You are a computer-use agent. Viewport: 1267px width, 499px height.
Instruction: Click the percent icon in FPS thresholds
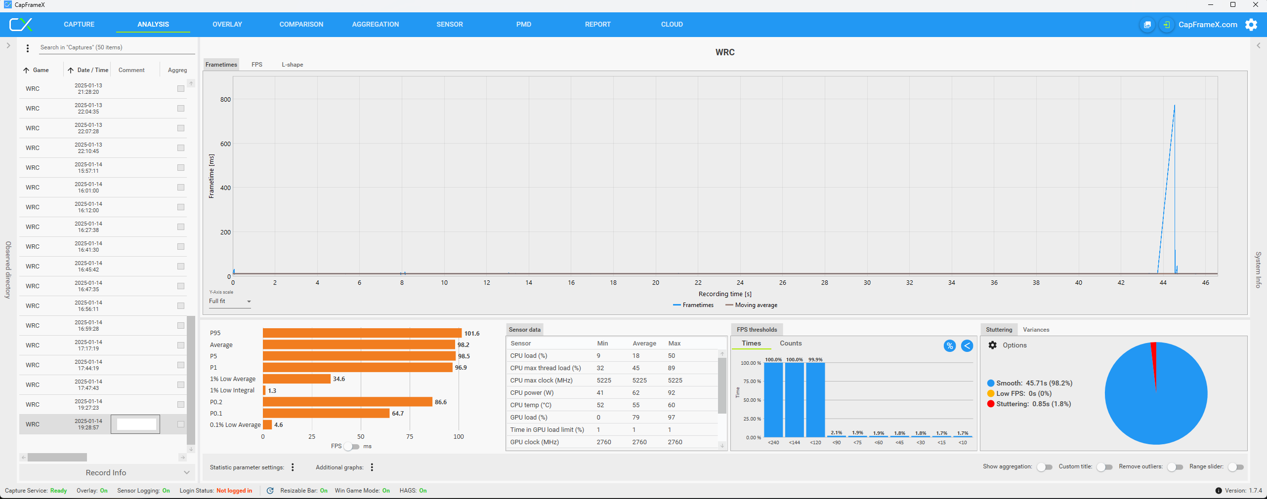pyautogui.click(x=949, y=346)
